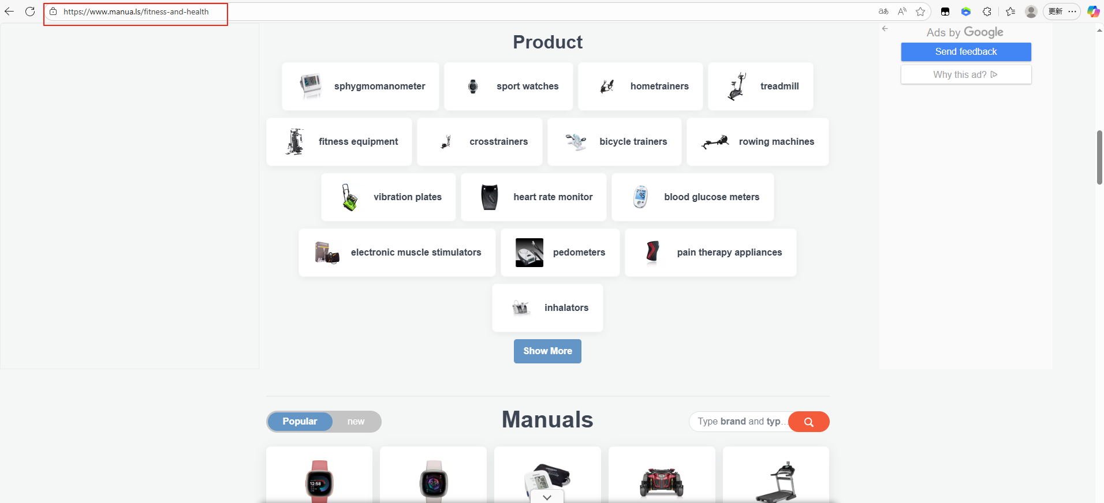Open browser extensions puzzle icon
Image resolution: width=1104 pixels, height=503 pixels.
[x=987, y=12]
